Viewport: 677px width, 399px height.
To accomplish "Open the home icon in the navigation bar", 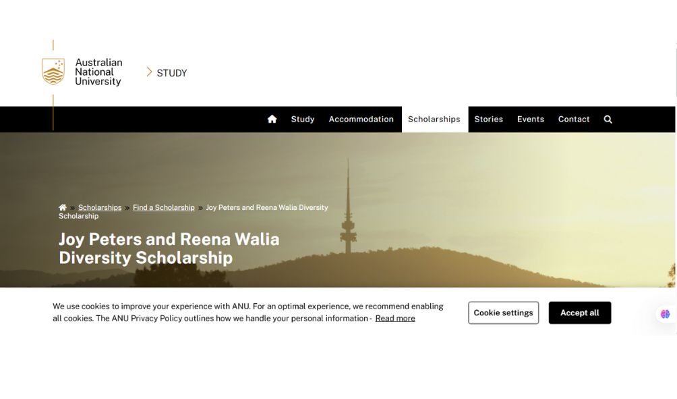I will [272, 119].
